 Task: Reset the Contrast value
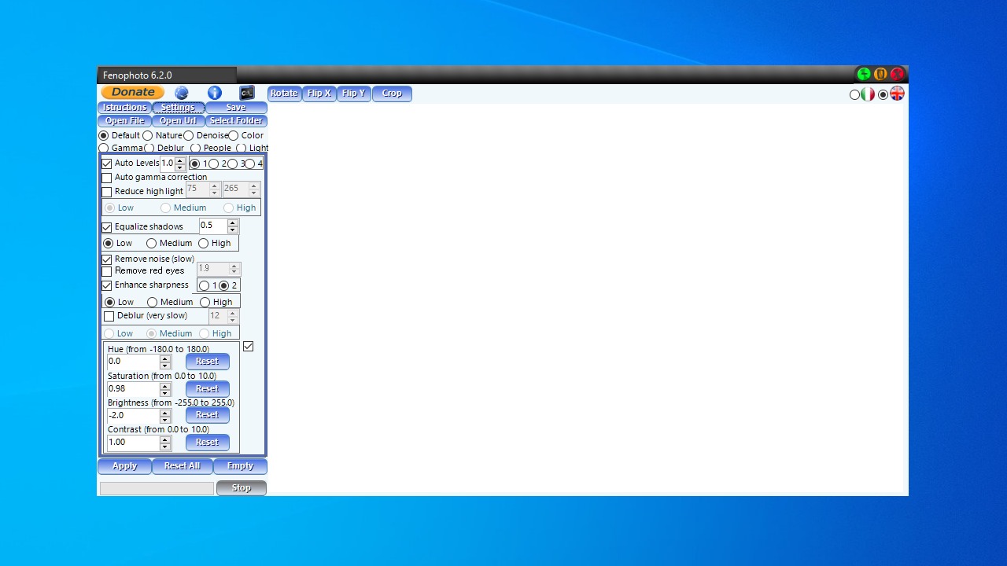tap(208, 443)
